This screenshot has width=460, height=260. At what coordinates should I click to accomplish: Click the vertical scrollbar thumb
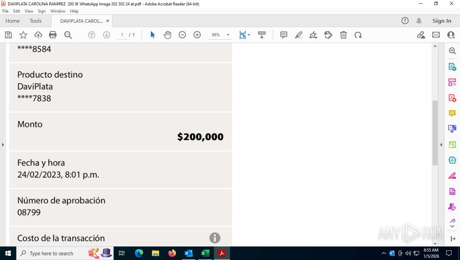coord(435,133)
